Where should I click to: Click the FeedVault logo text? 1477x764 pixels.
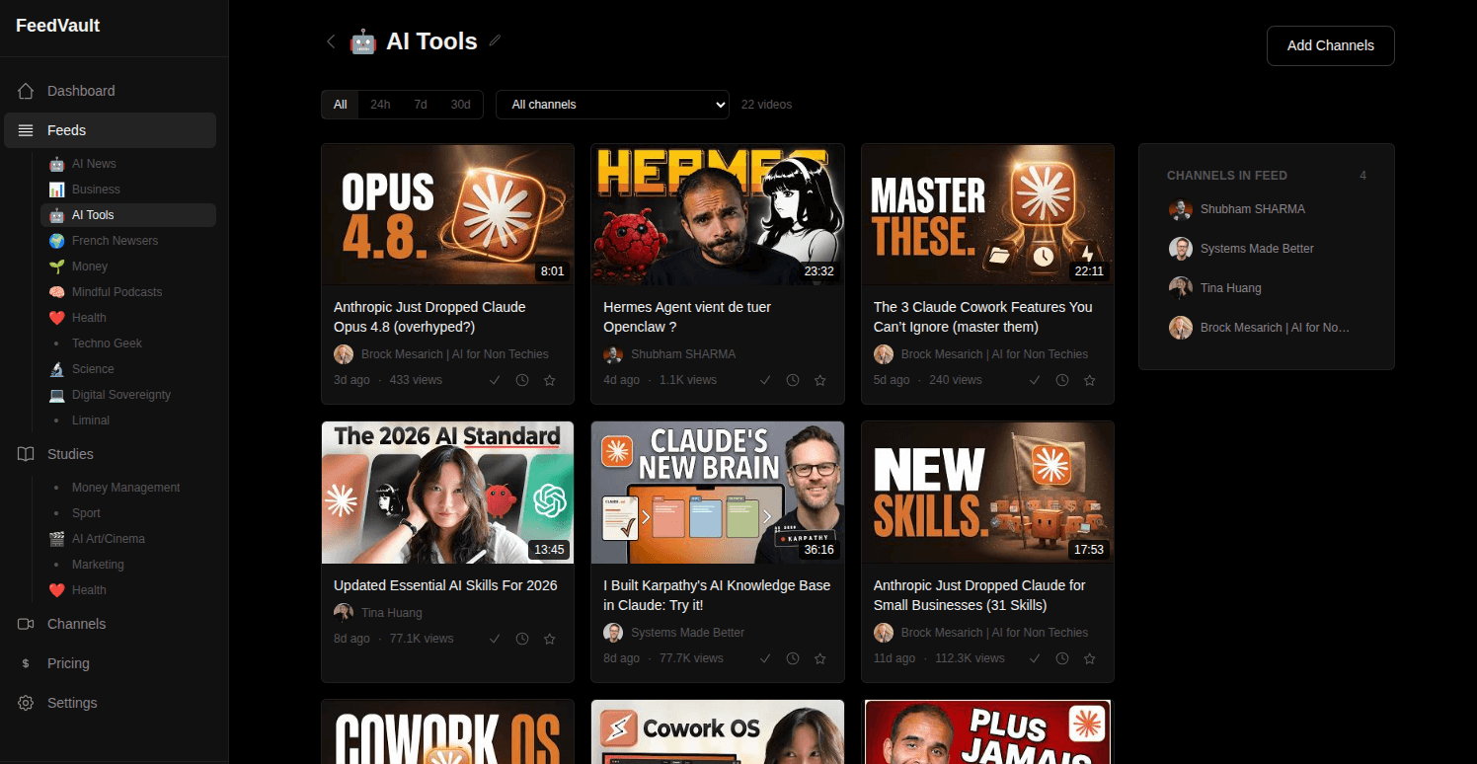click(x=57, y=26)
